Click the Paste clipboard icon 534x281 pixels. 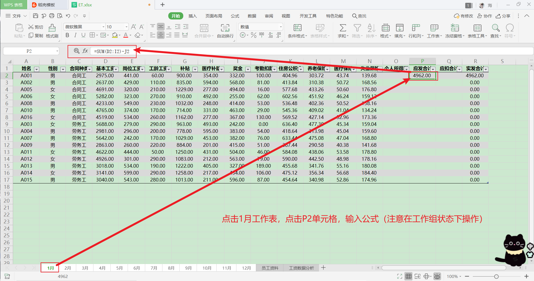pyautogui.click(x=19, y=28)
